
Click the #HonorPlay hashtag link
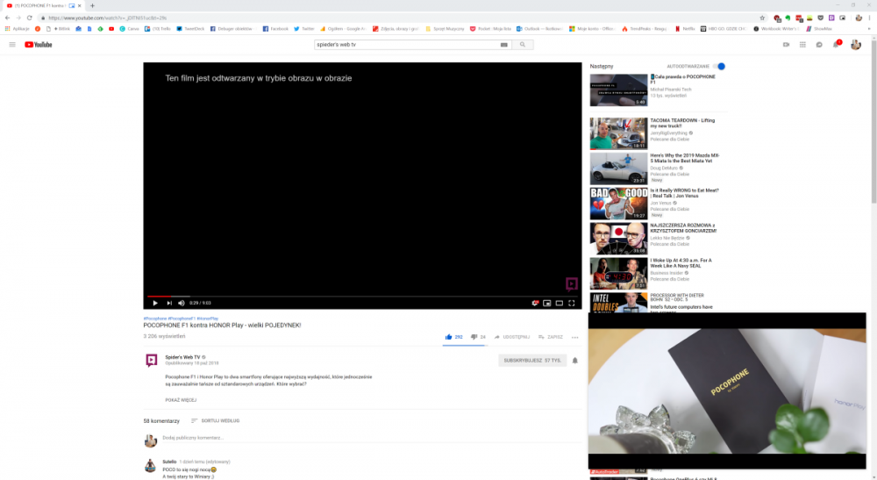(208, 319)
